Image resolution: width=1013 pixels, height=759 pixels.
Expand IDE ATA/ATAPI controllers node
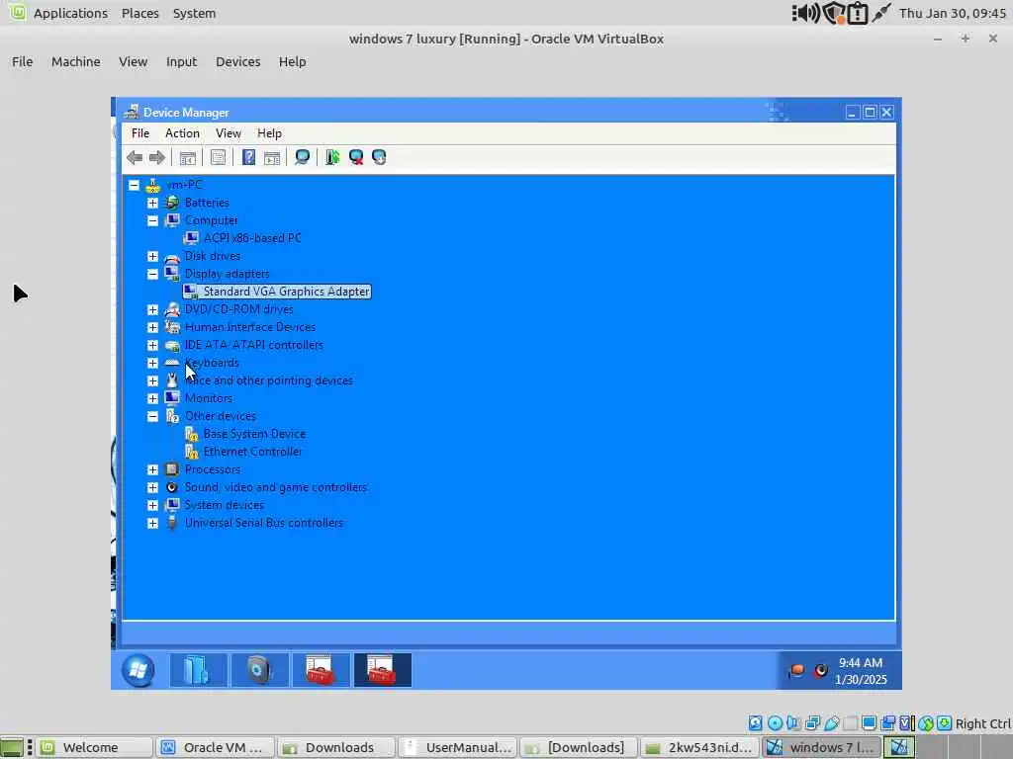(x=152, y=345)
